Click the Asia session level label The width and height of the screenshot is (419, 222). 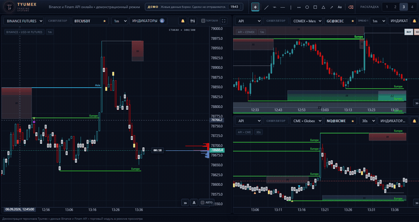click(x=98, y=85)
